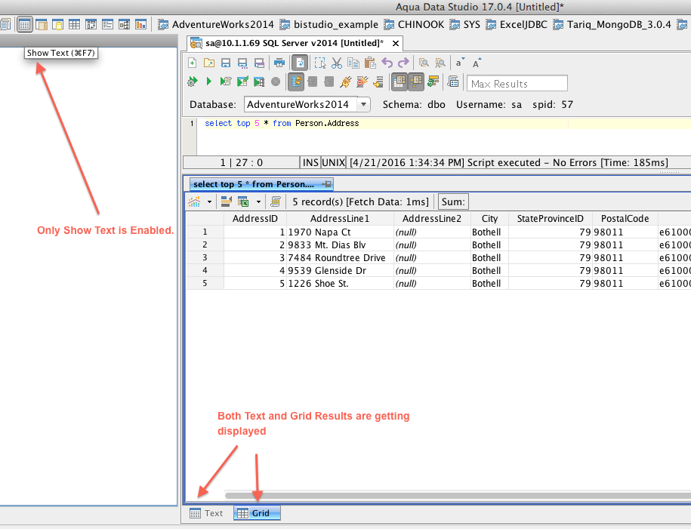
Task: Click the Find magnifier icon
Action: coord(424,63)
